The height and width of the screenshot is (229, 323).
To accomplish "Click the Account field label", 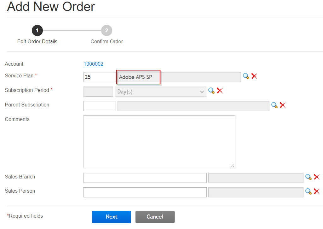I will [14, 64].
